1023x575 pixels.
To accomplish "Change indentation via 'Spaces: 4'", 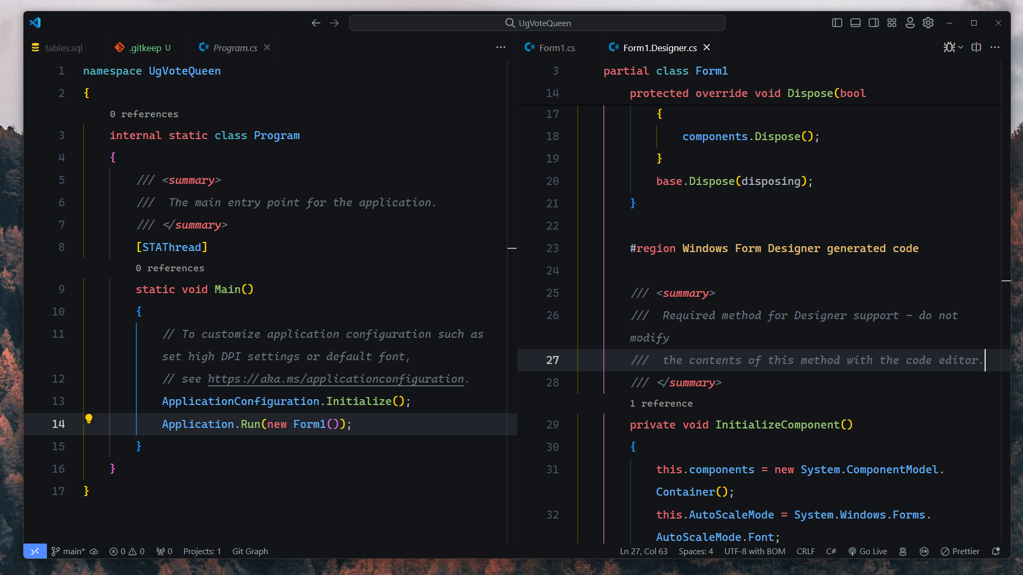I will (696, 551).
